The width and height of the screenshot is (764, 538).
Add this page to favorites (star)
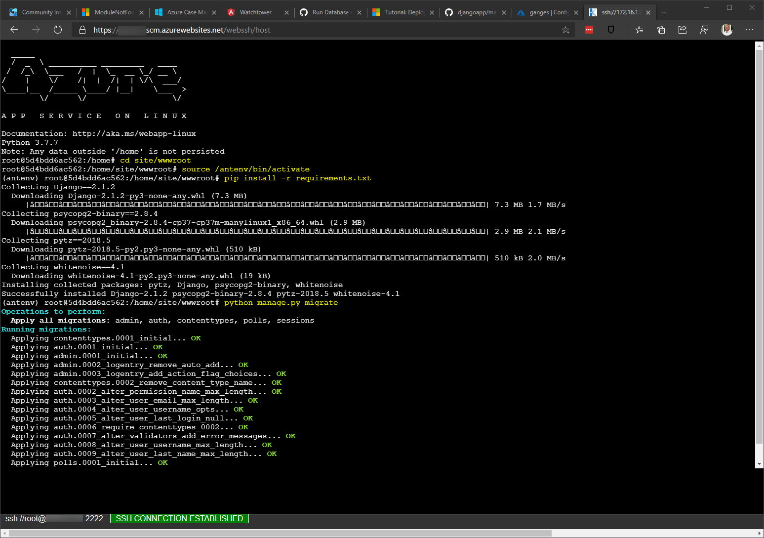click(x=565, y=30)
